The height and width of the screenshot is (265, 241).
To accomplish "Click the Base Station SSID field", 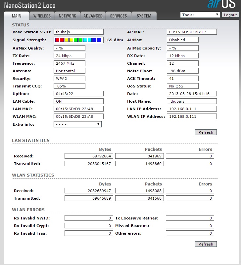I will pyautogui.click(x=78, y=32).
